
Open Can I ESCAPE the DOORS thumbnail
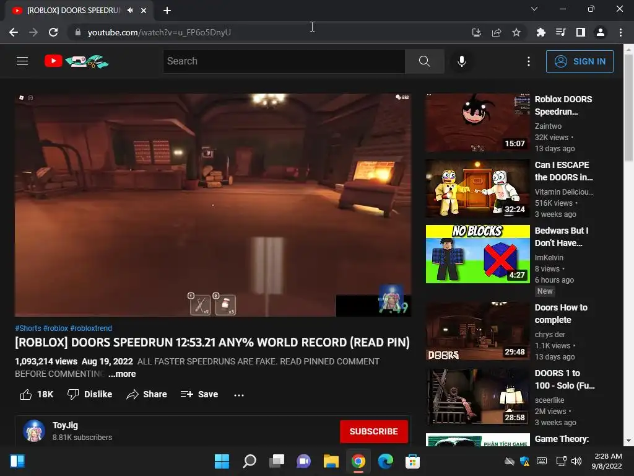477,188
